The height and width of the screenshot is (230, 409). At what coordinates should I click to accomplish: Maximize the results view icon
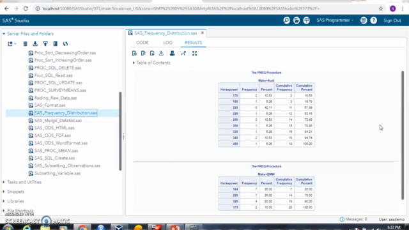[x=194, y=54]
